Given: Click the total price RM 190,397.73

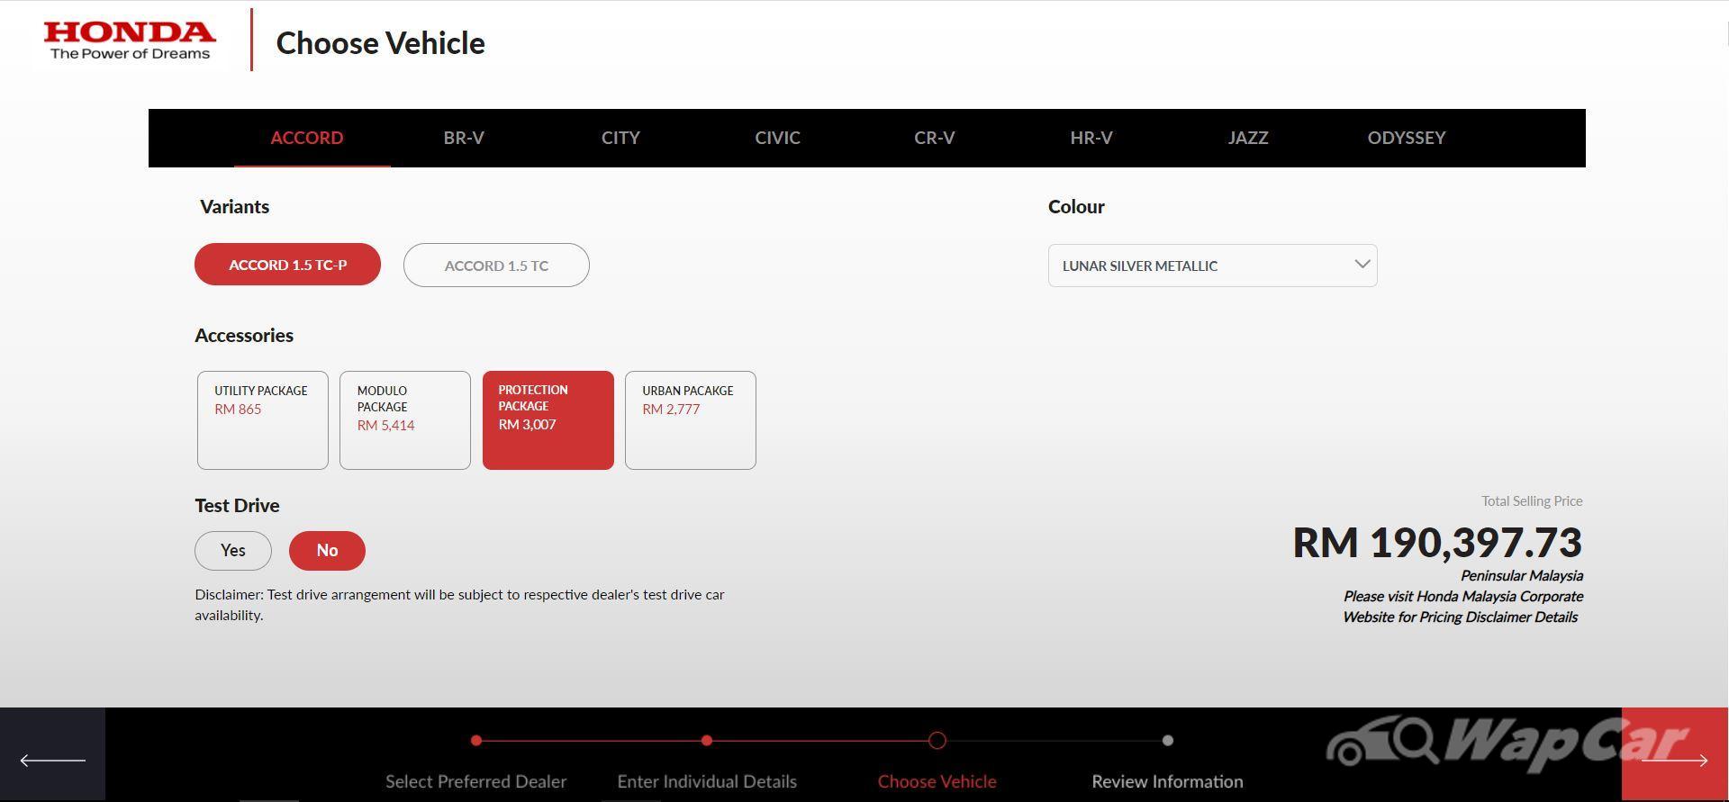Looking at the screenshot, I should click(1437, 543).
